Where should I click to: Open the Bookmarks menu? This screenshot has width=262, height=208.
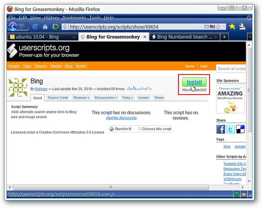(x=74, y=18)
